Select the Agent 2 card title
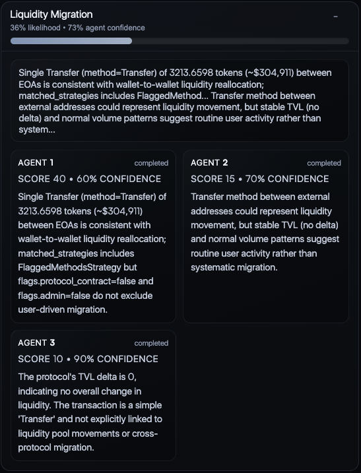 [x=209, y=162]
